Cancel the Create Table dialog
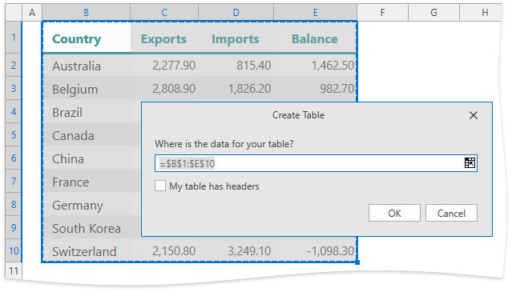Image resolution: width=512 pixels, height=292 pixels. click(x=451, y=213)
